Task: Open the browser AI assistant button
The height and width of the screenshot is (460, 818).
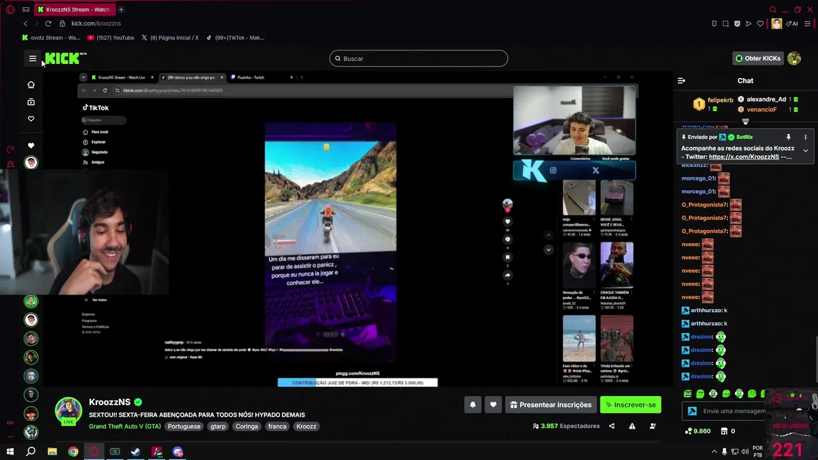Action: tap(792, 24)
